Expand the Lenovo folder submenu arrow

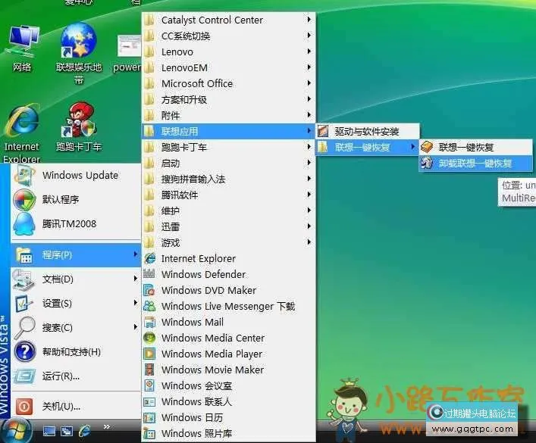click(309, 51)
